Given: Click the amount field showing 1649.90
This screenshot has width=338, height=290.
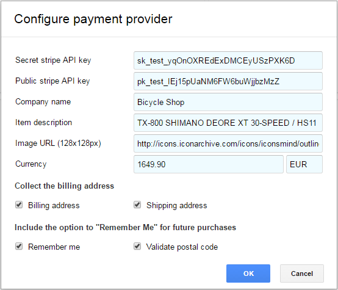Looking at the screenshot, I should coord(209,164).
